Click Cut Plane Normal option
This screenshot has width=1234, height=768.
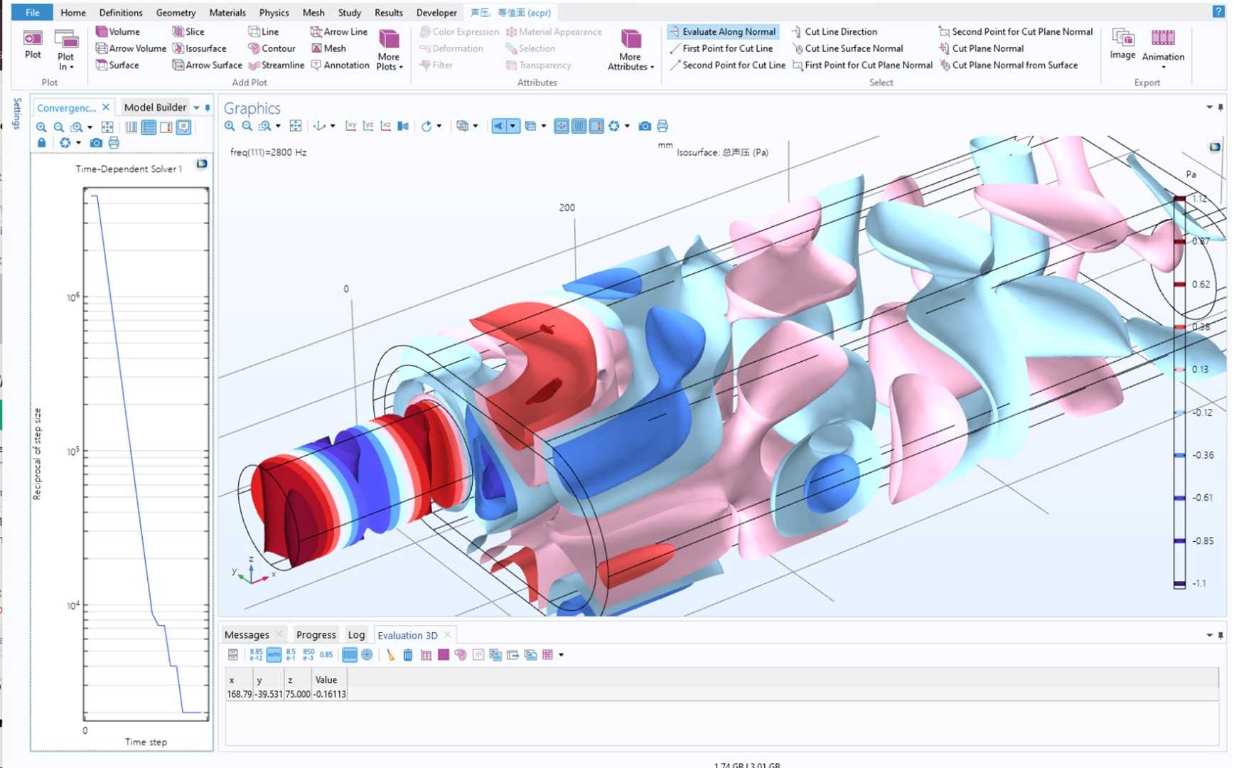981,48
